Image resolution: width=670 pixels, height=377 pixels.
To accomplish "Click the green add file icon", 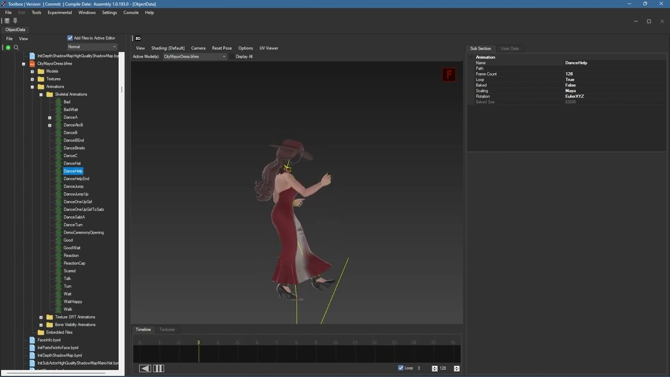I will click(x=8, y=47).
